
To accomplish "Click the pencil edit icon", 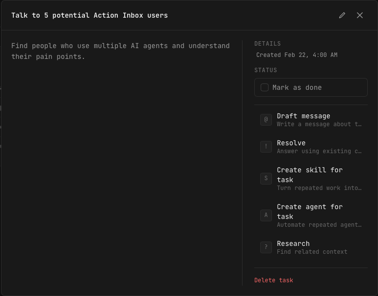I will tap(342, 15).
